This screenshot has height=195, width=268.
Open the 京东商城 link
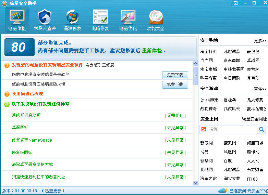[x=232, y=61]
